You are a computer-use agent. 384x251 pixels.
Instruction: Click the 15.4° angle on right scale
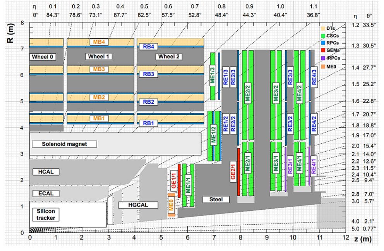369,146
